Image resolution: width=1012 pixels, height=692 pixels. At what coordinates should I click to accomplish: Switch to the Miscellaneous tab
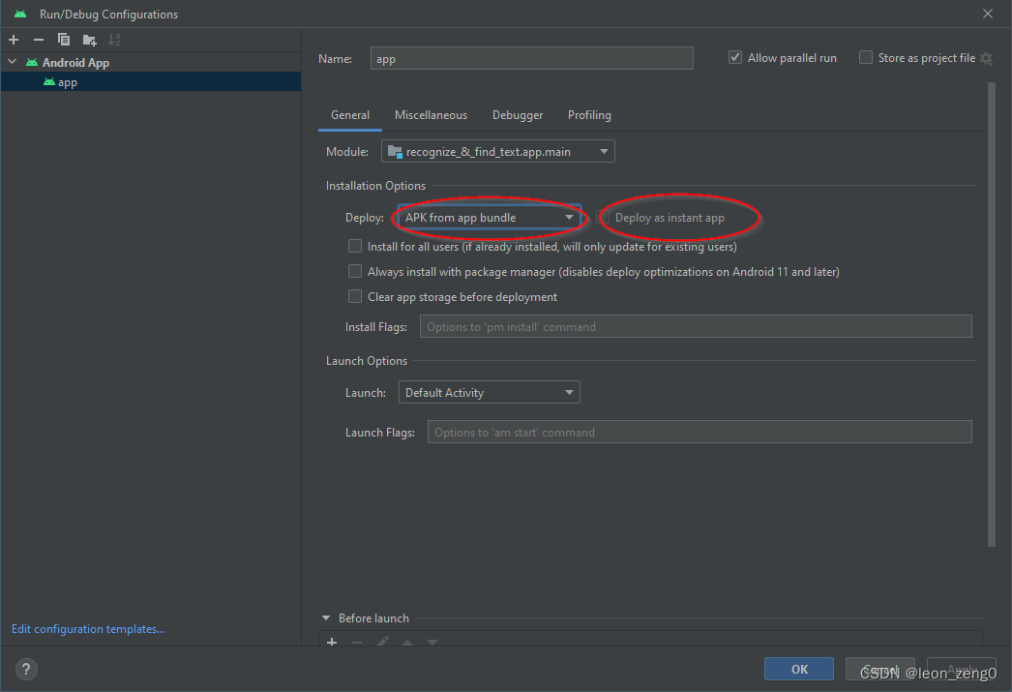(431, 115)
